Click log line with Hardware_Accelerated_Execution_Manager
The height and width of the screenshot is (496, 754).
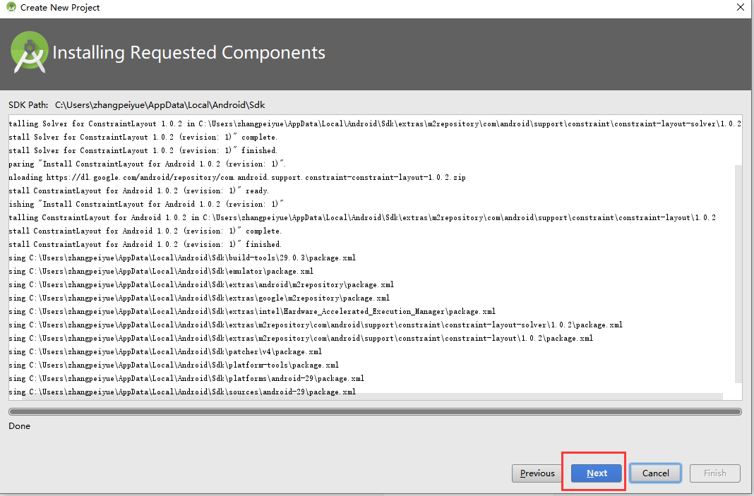point(252,311)
